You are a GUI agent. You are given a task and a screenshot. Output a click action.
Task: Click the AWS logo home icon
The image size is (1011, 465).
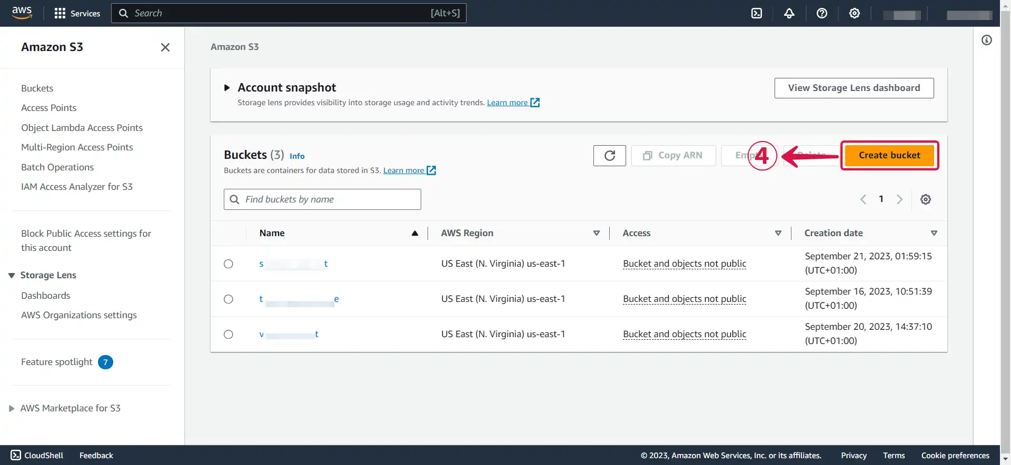[22, 13]
